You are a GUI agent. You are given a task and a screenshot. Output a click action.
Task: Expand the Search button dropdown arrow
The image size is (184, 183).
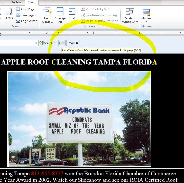(x=54, y=43)
